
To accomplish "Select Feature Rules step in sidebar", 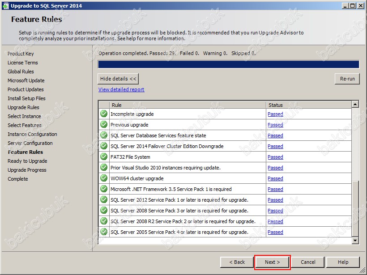I will pos(25,152).
